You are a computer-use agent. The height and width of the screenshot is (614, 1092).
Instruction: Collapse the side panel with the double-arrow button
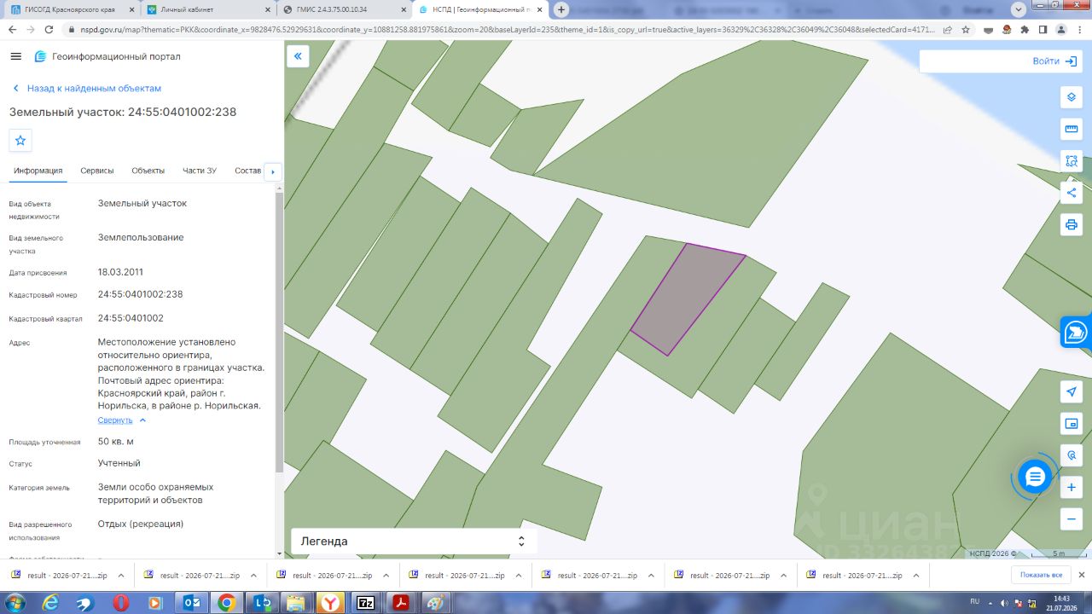pyautogui.click(x=298, y=56)
